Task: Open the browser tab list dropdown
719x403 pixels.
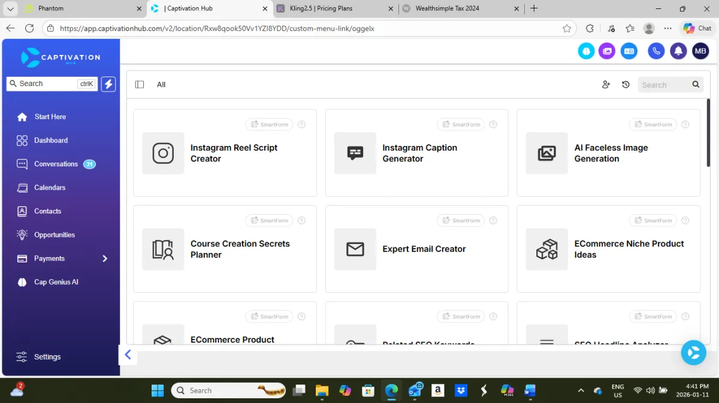Action: [x=10, y=8]
